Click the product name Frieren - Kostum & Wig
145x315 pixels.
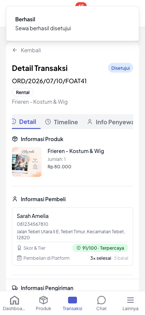pyautogui.click(x=76, y=151)
